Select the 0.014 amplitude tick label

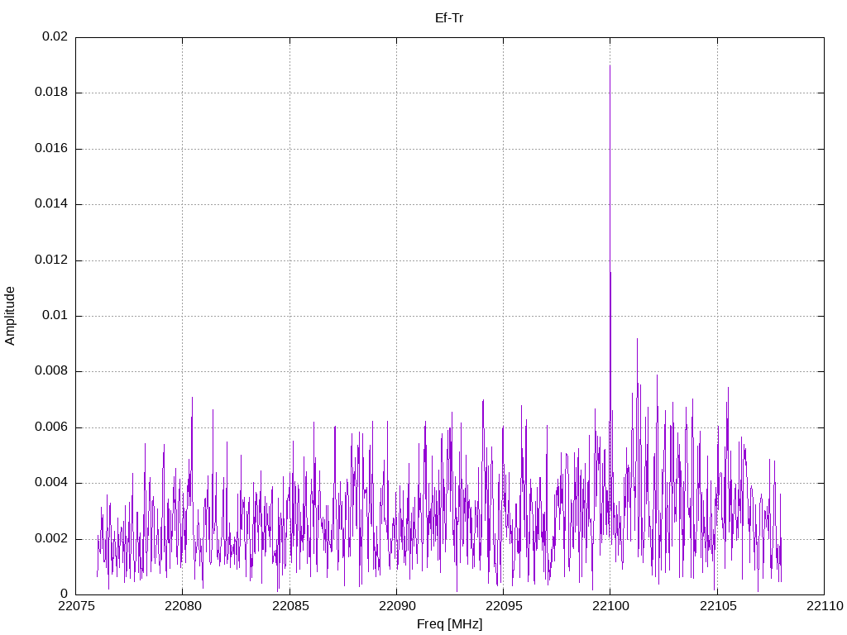click(50, 204)
